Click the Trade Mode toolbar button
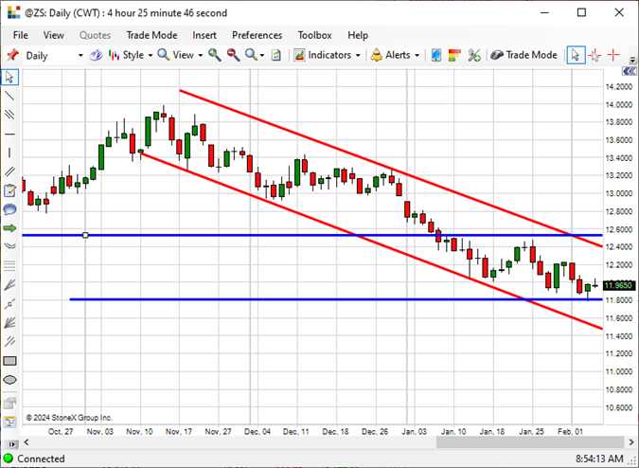639x468 pixels. coord(524,55)
